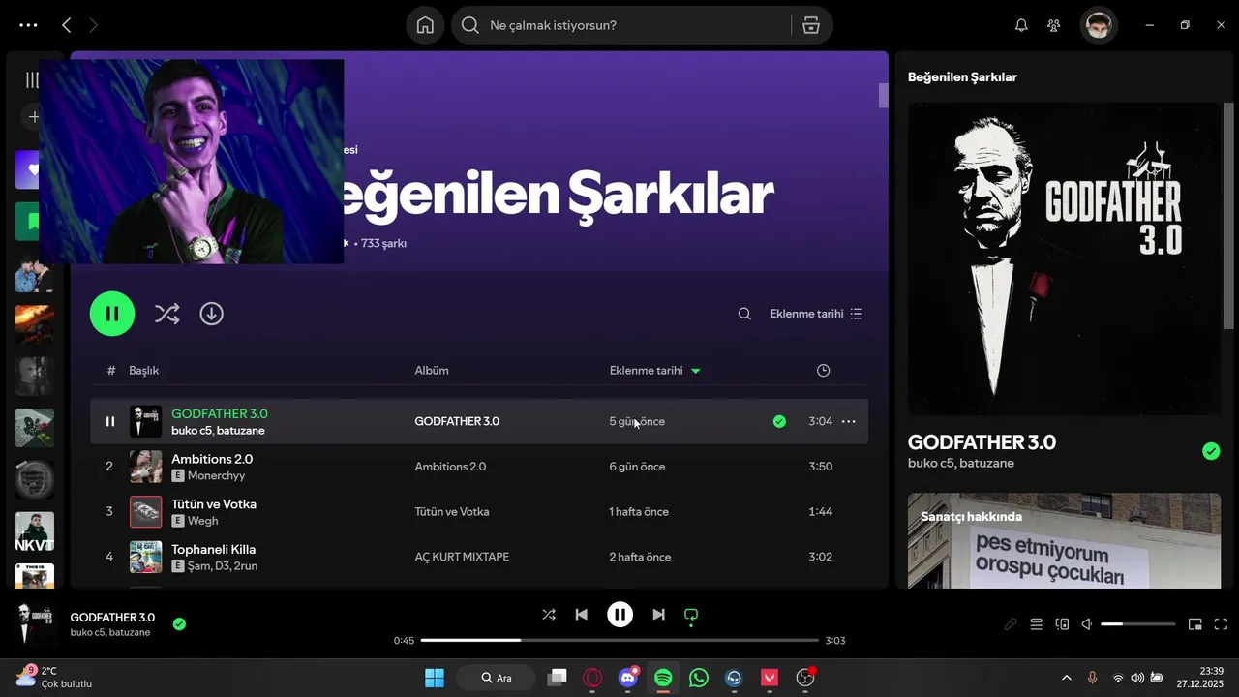The height and width of the screenshot is (697, 1239).
Task: Open the Eklenme tarihi sort dropdown
Action: (816, 314)
